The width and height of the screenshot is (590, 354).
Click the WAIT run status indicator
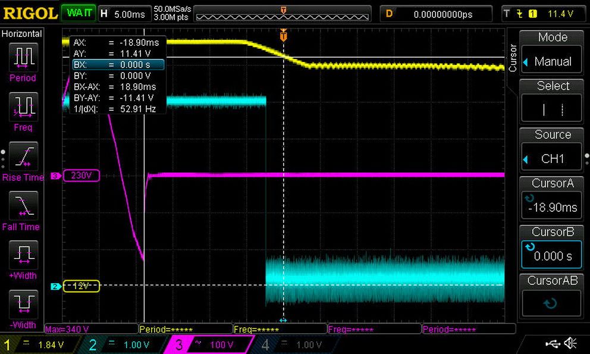click(x=79, y=14)
